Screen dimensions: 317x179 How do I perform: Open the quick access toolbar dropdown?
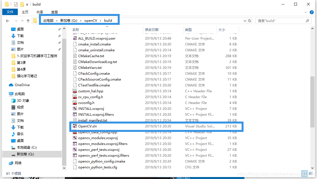[27, 4]
